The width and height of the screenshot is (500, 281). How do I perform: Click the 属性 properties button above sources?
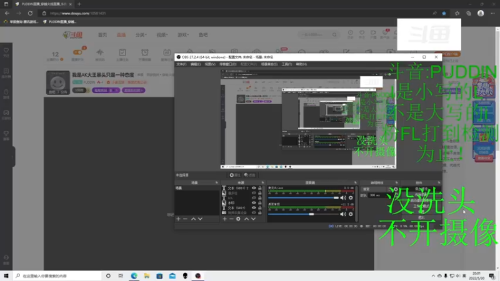pyautogui.click(x=235, y=175)
